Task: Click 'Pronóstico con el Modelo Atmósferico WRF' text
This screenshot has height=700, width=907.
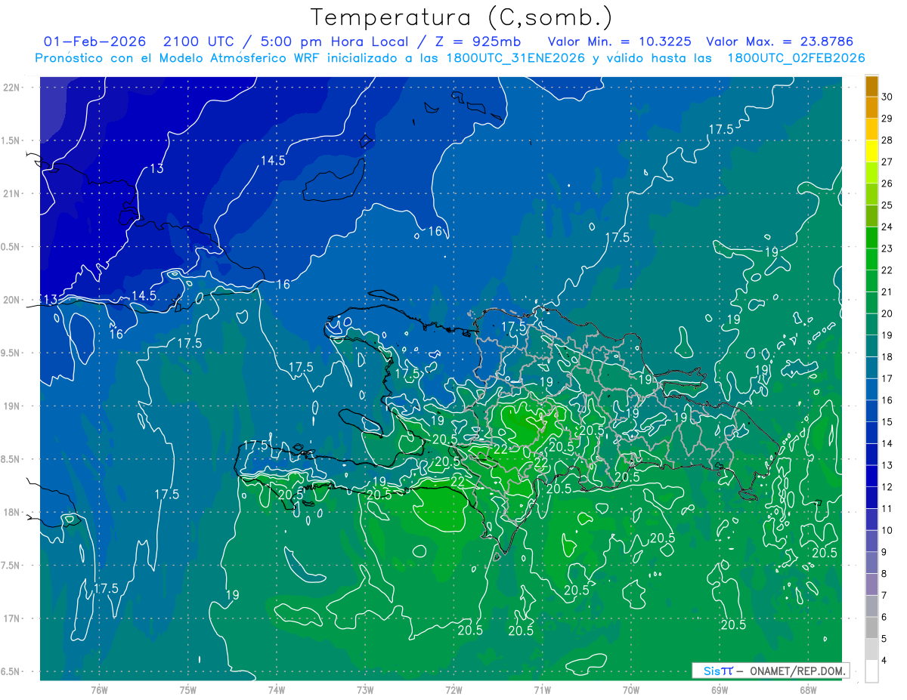Action: click(x=179, y=58)
